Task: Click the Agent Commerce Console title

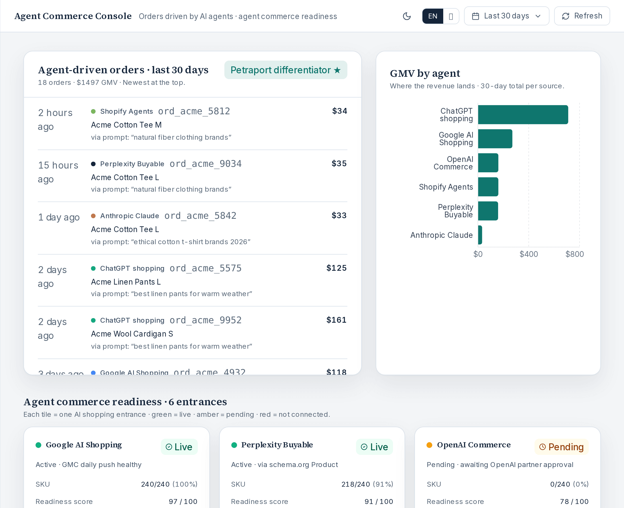Action: tap(73, 16)
